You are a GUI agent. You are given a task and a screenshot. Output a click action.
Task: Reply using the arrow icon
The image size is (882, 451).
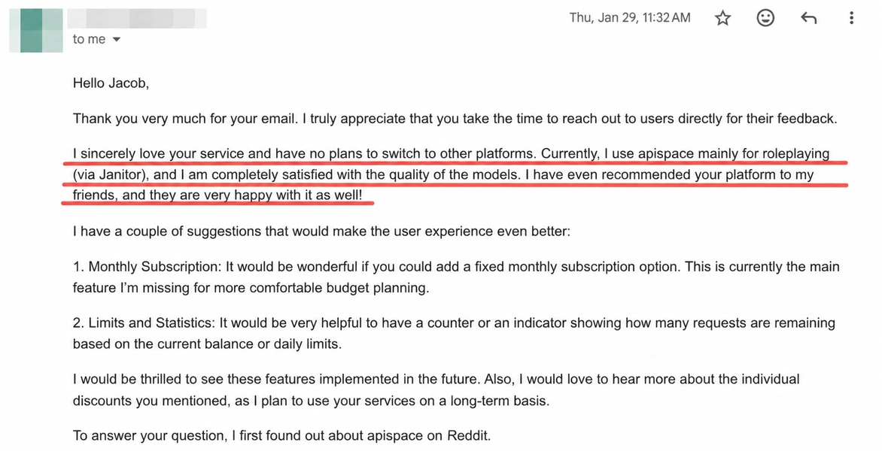click(x=808, y=19)
